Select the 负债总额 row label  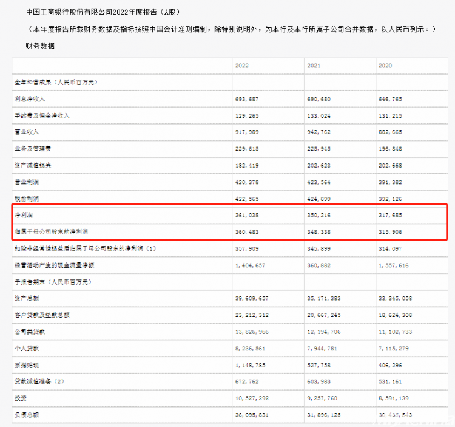click(27, 415)
